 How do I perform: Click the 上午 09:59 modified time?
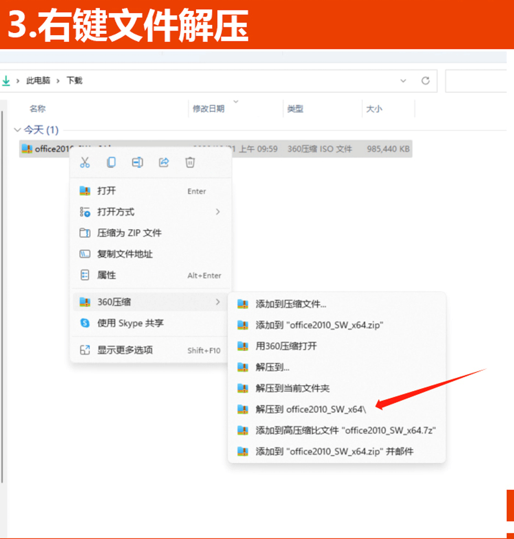258,149
